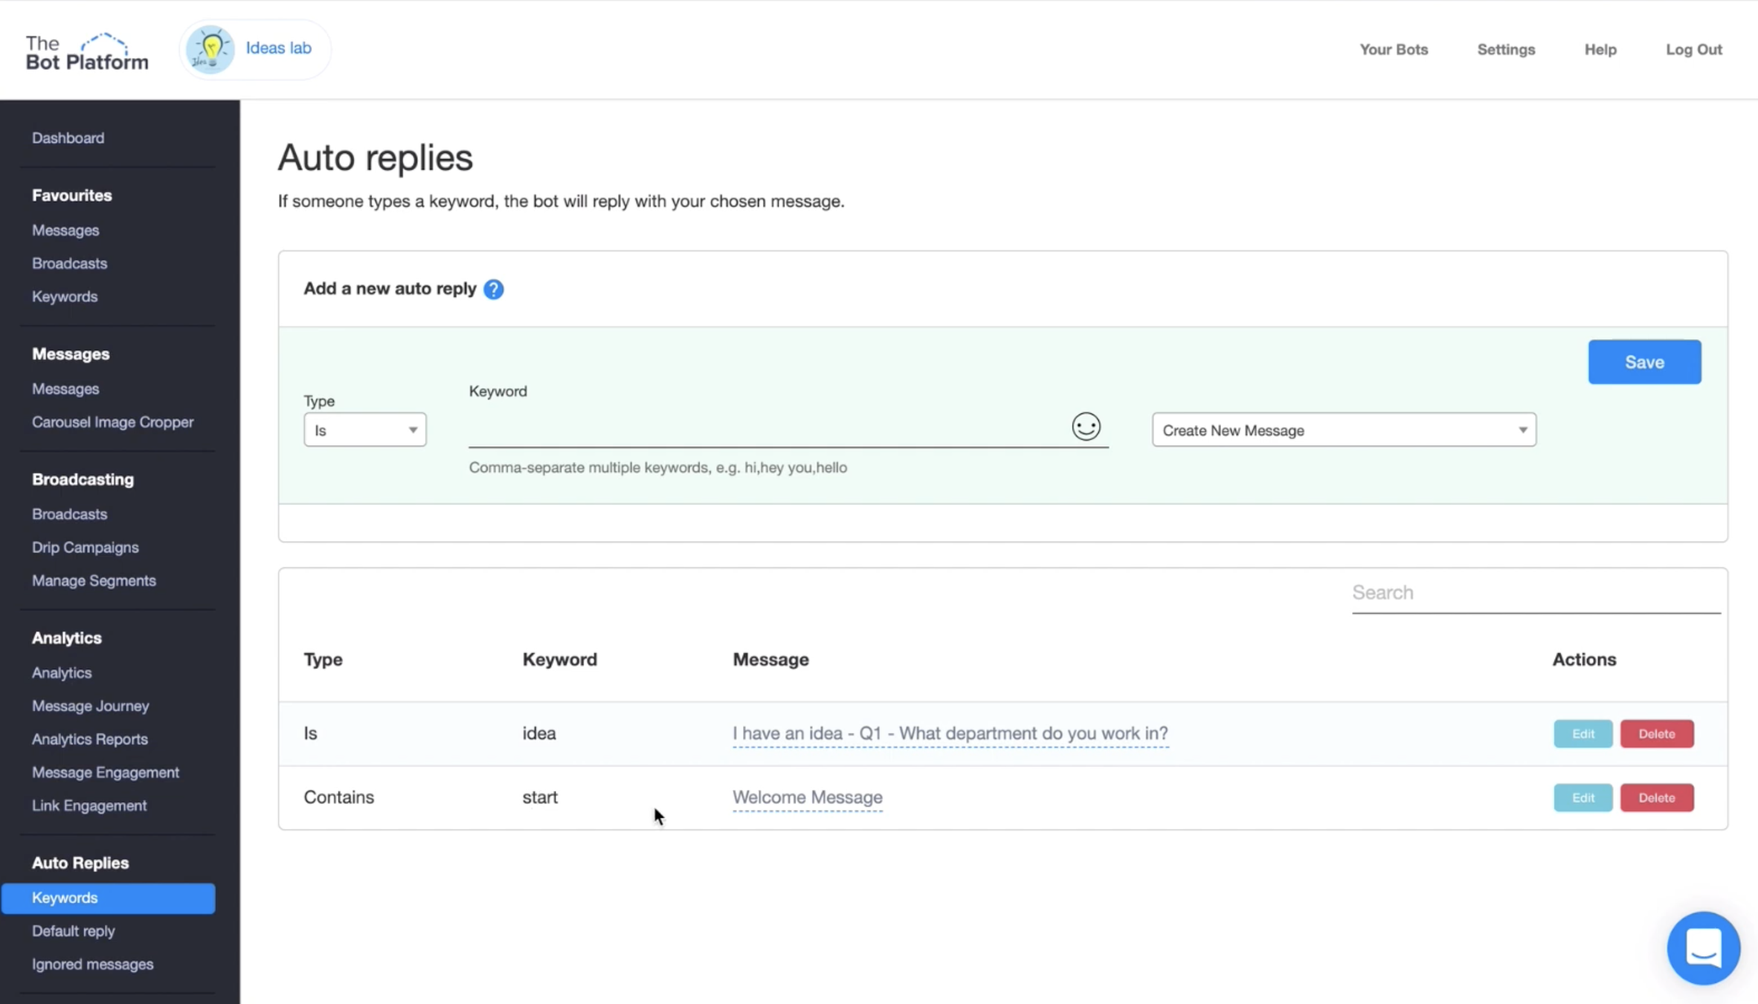
Task: Click the Ideas lab lightbulb avatar
Action: pos(210,49)
